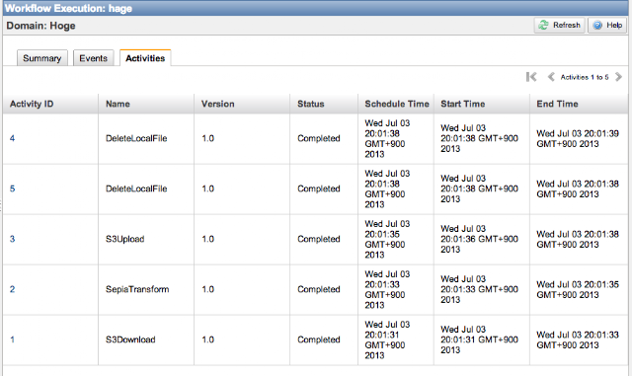Click the Refresh button
This screenshot has width=632, height=376.
click(560, 26)
